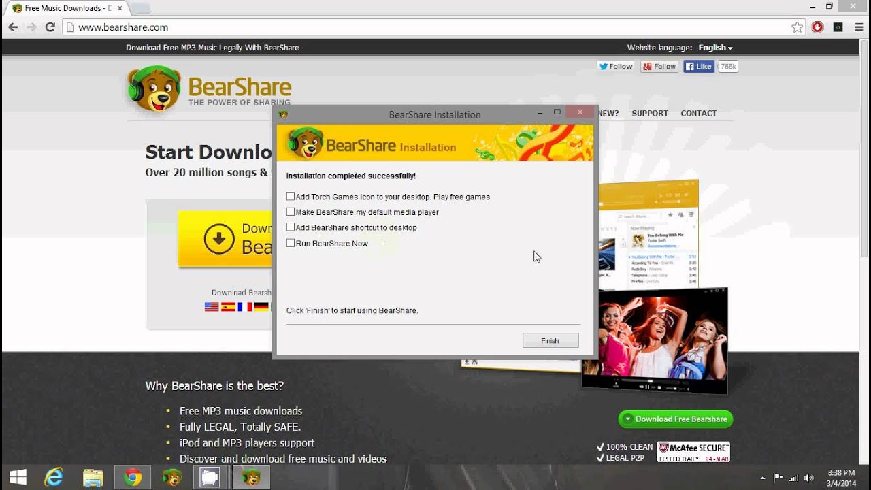Click the first BearShare taskbar icon

click(172, 478)
